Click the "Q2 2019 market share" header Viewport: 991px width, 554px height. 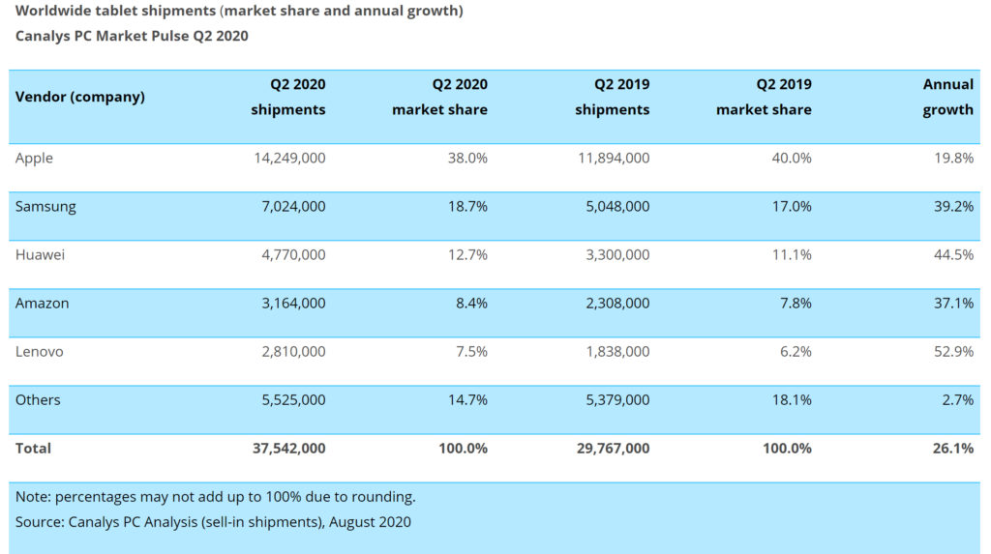tap(764, 97)
